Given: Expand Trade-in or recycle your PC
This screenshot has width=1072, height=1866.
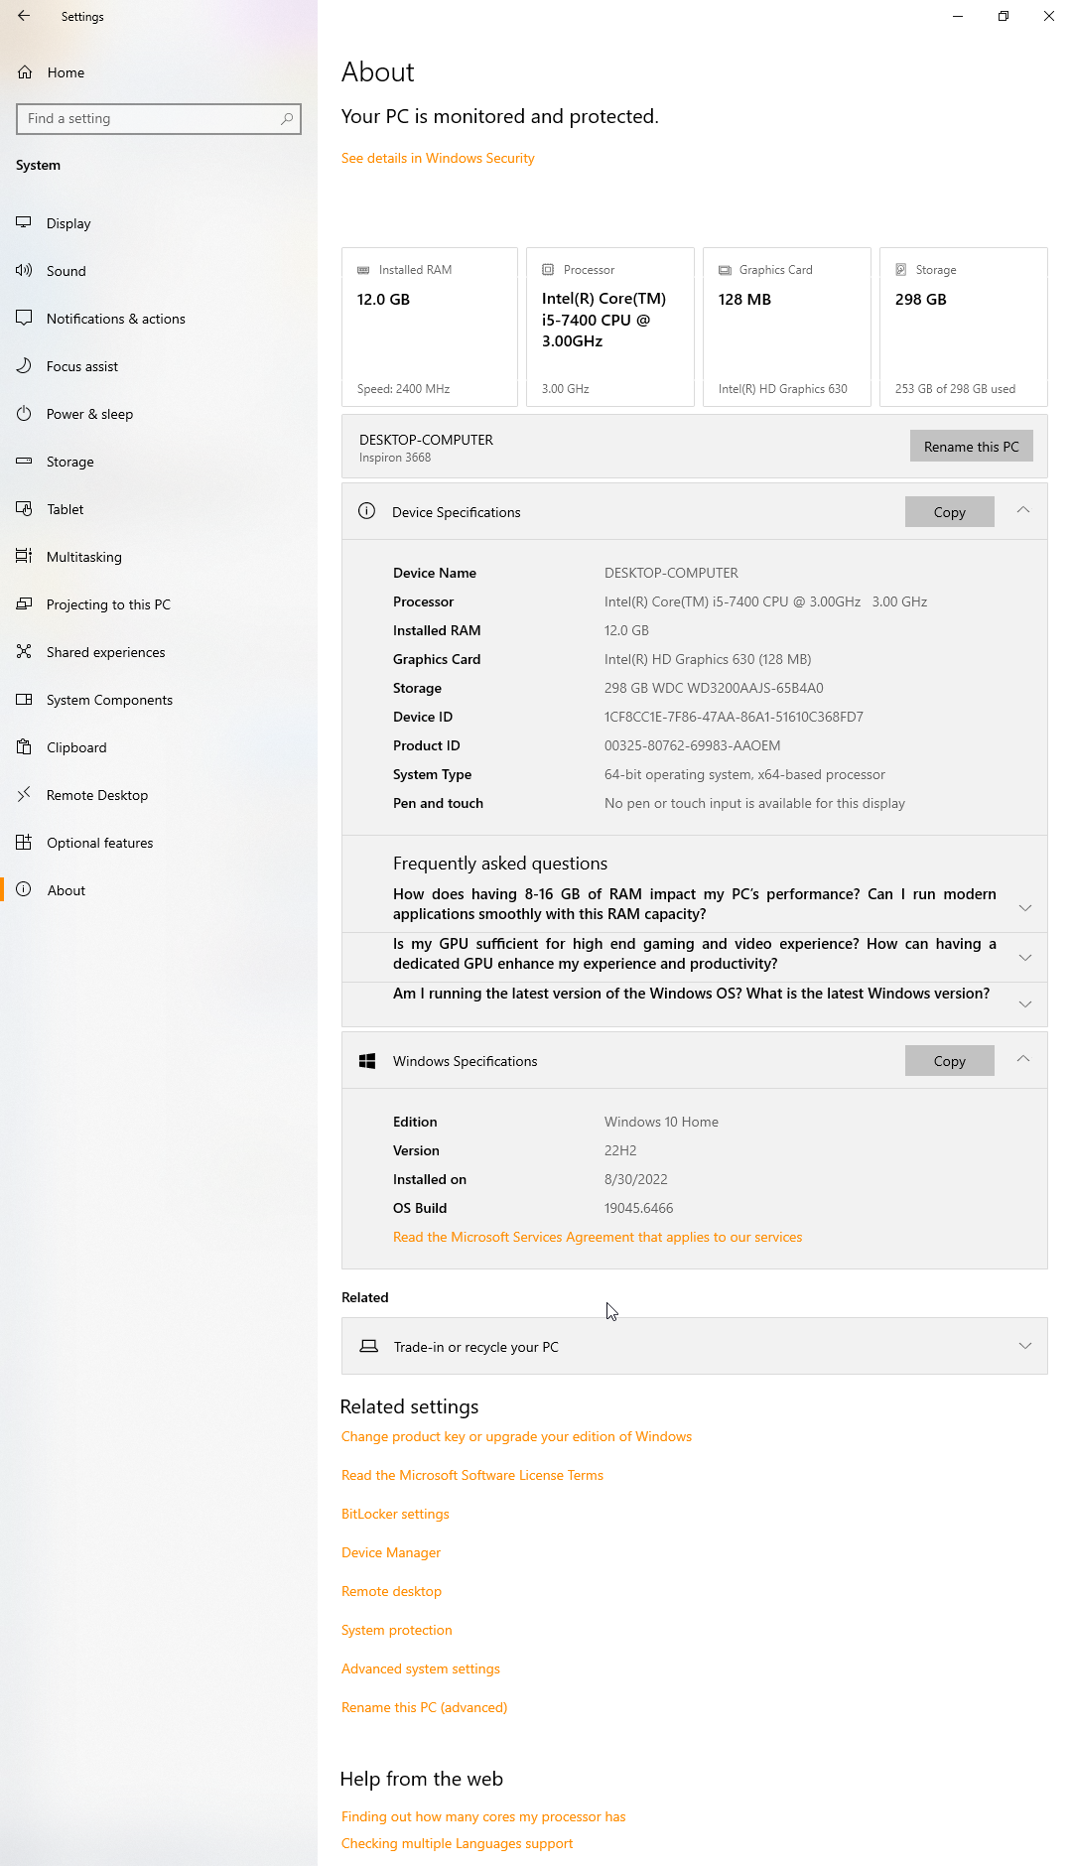Looking at the screenshot, I should (1024, 1346).
